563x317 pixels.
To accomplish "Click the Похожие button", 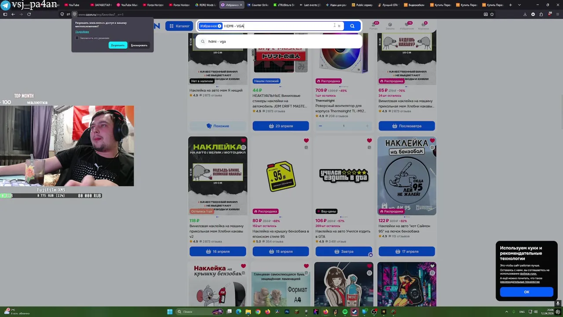I will click(x=218, y=126).
